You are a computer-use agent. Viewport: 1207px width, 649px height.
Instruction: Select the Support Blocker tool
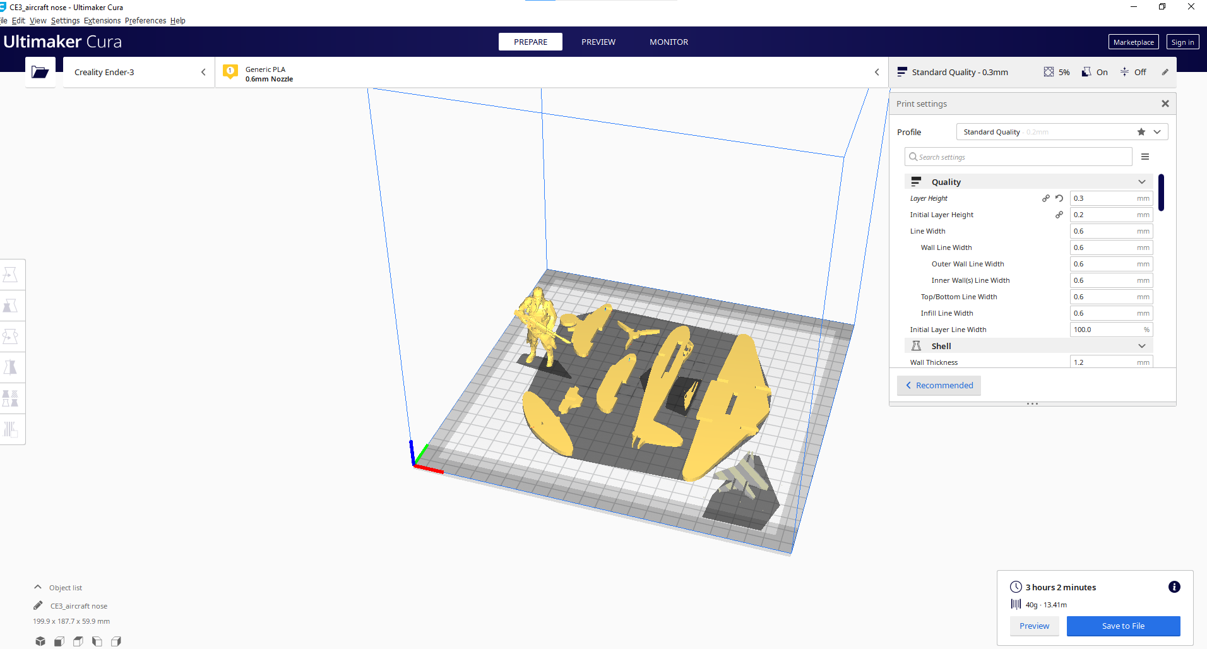pos(11,429)
